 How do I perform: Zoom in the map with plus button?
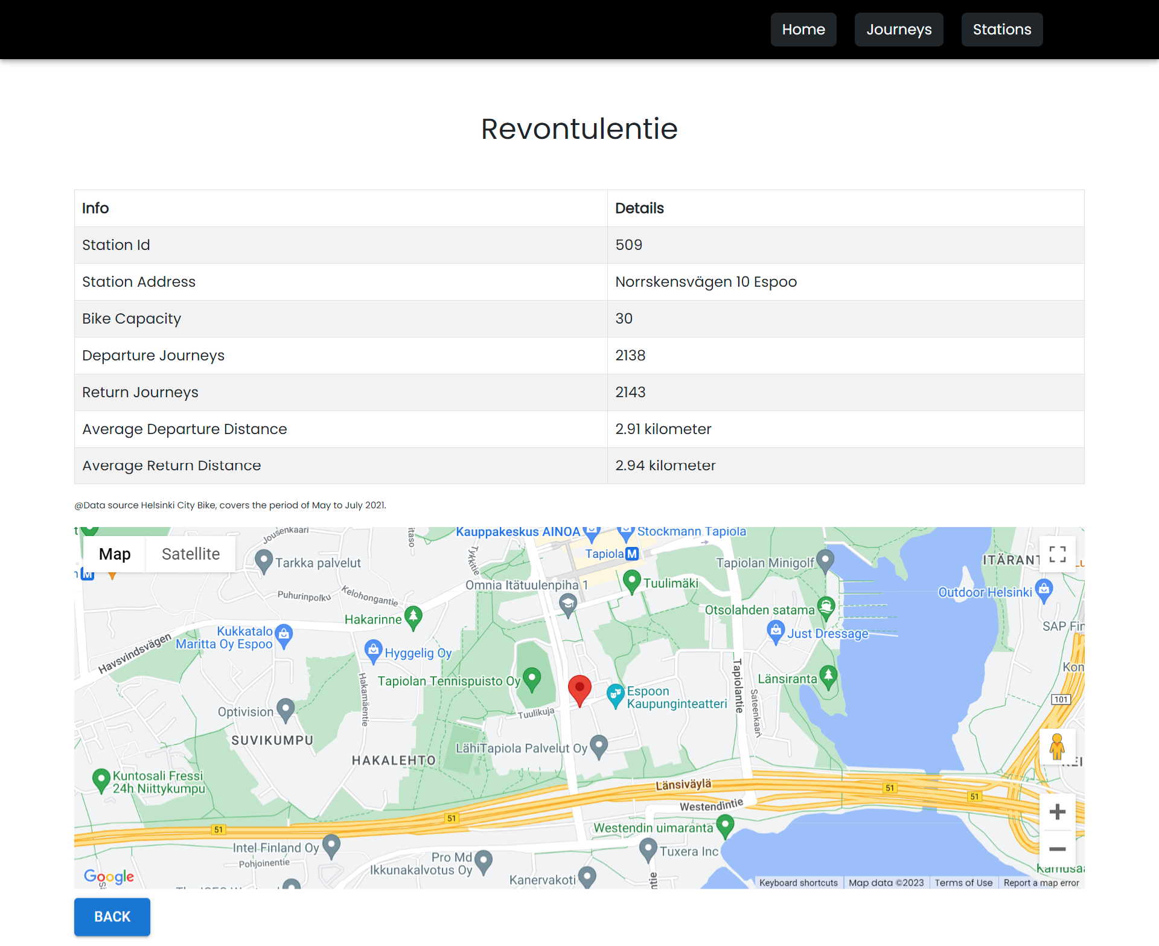click(1057, 811)
